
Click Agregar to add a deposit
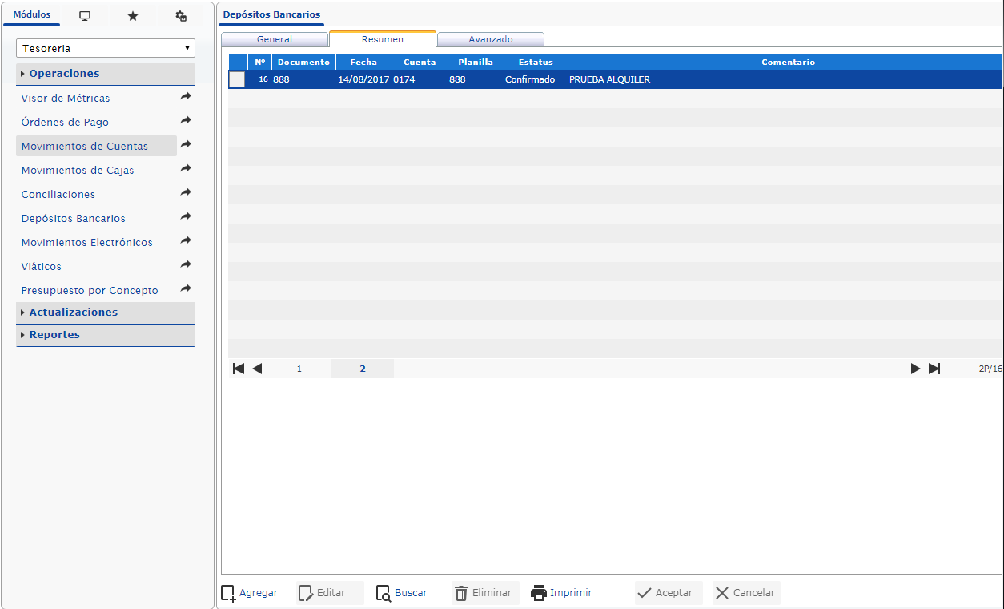point(250,593)
